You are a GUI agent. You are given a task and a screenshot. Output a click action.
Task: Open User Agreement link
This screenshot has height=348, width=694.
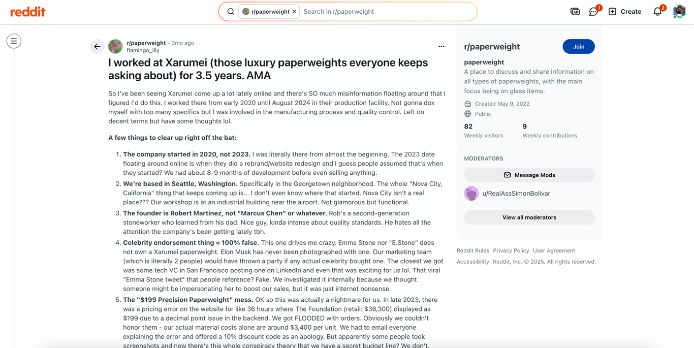tap(554, 250)
